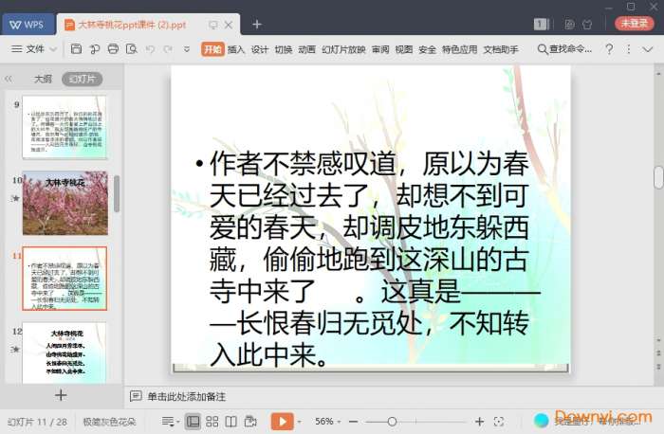
Task: Click the zoom out minus button
Action: pyautogui.click(x=354, y=422)
